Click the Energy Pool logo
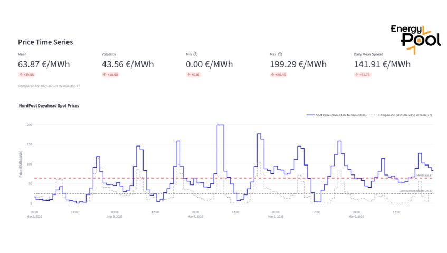The image size is (447, 253). (415, 37)
